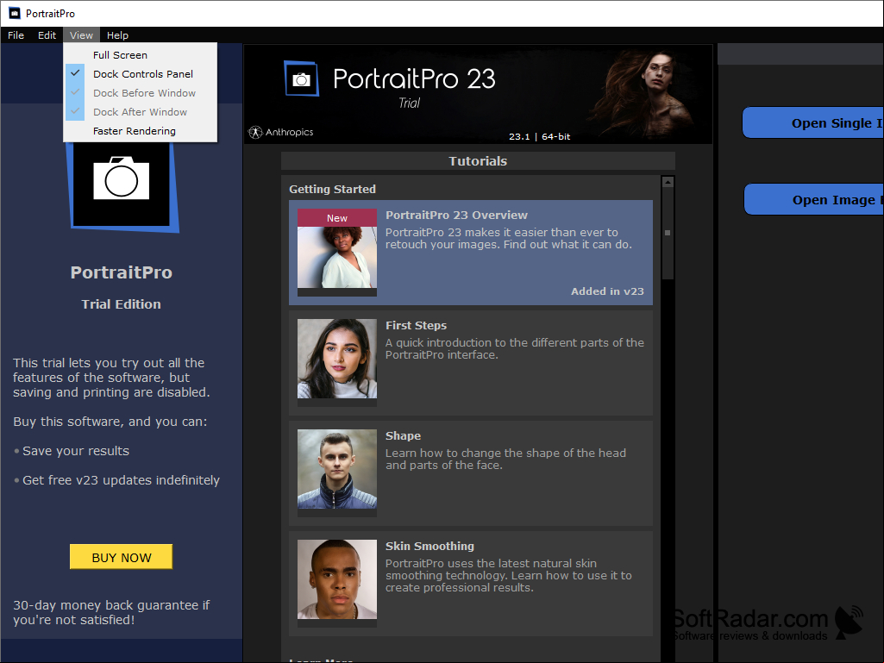Open the Shape tutorial
This screenshot has width=884, height=663.
pos(471,473)
